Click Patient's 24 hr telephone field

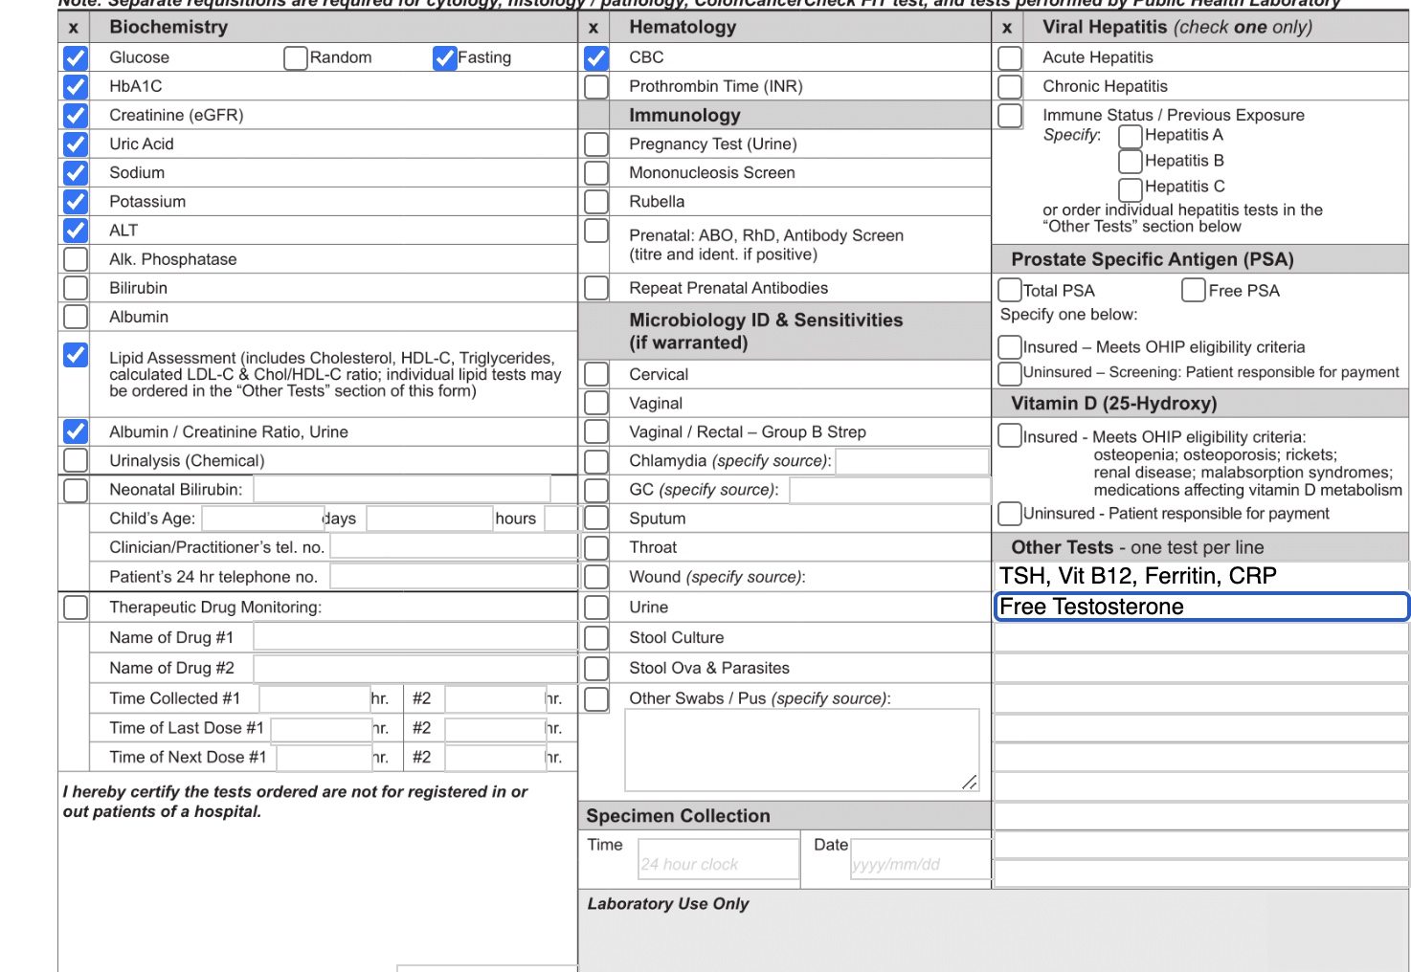pyautogui.click(x=454, y=576)
